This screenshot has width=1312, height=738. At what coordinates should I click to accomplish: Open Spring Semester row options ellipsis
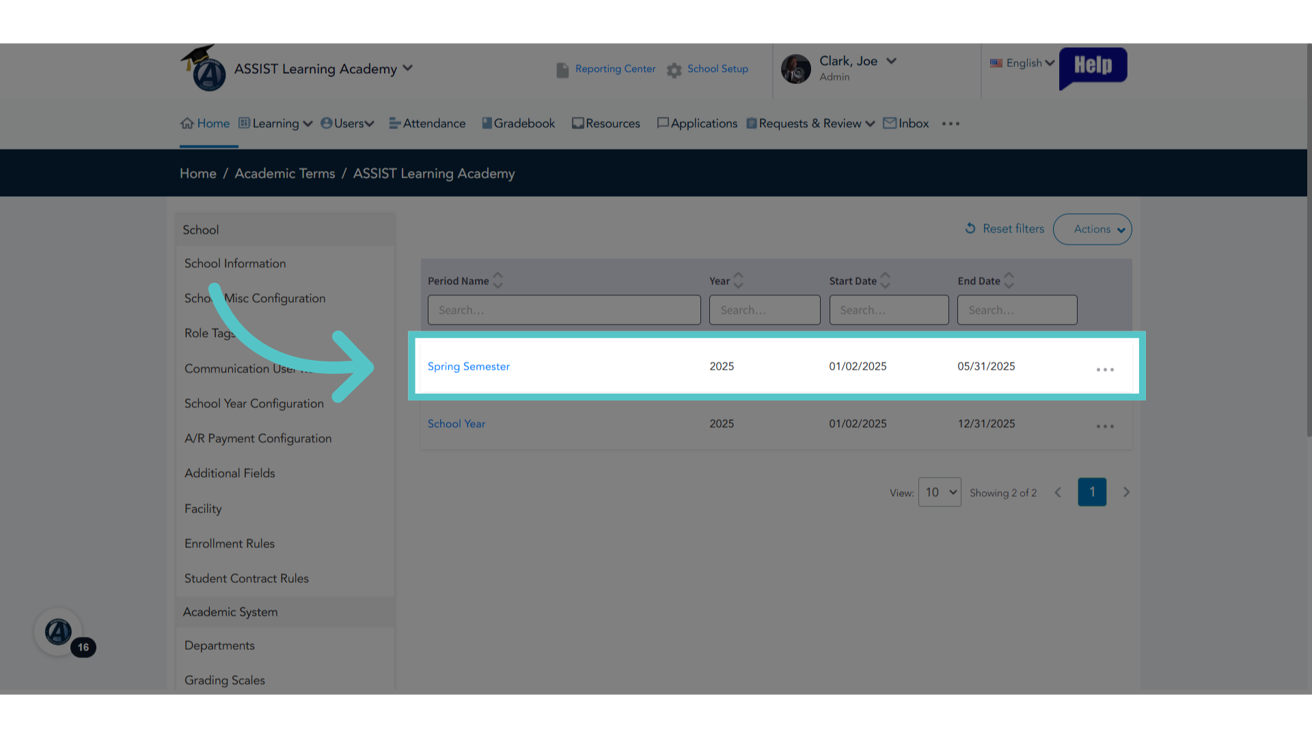pyautogui.click(x=1105, y=370)
